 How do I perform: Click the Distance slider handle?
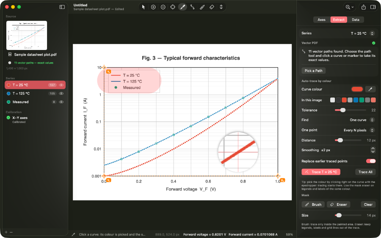340,140
